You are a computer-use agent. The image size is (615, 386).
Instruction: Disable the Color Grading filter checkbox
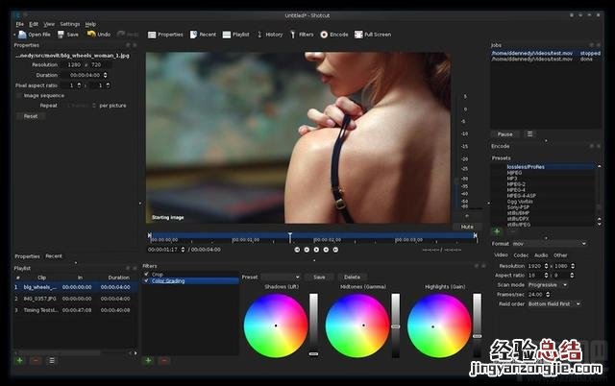pyautogui.click(x=146, y=281)
